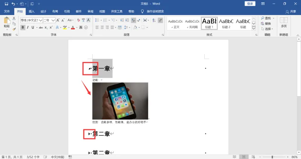
Task: Decrease paragraph indent
Action: 122,20
